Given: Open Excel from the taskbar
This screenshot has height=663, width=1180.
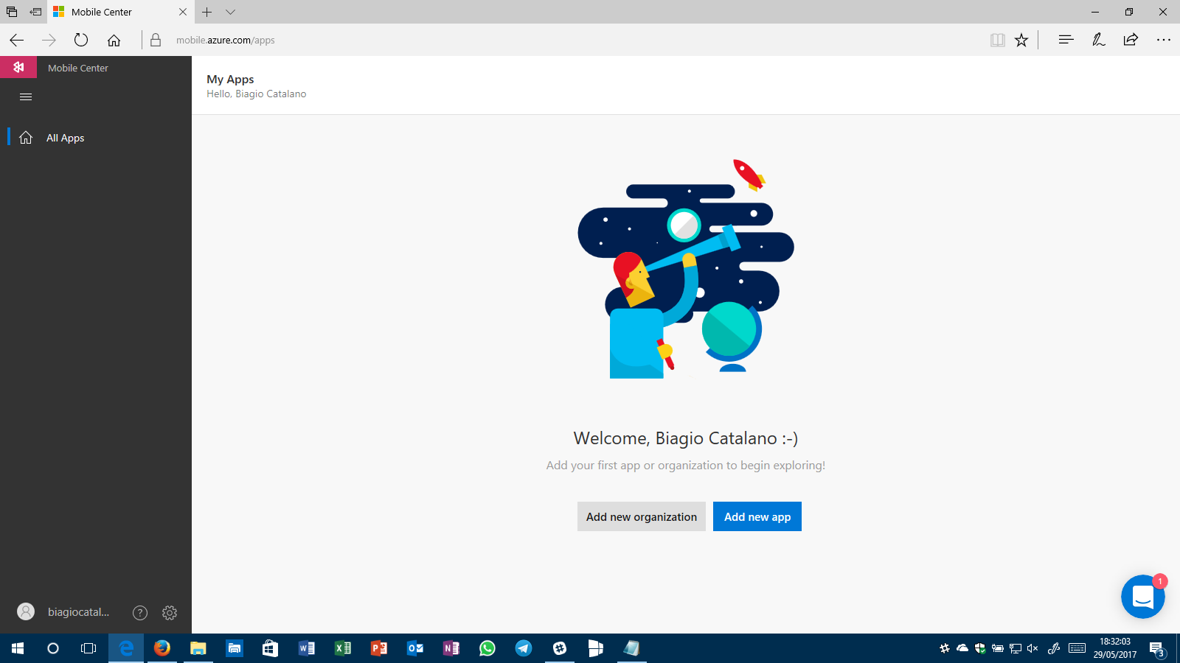Looking at the screenshot, I should point(343,648).
